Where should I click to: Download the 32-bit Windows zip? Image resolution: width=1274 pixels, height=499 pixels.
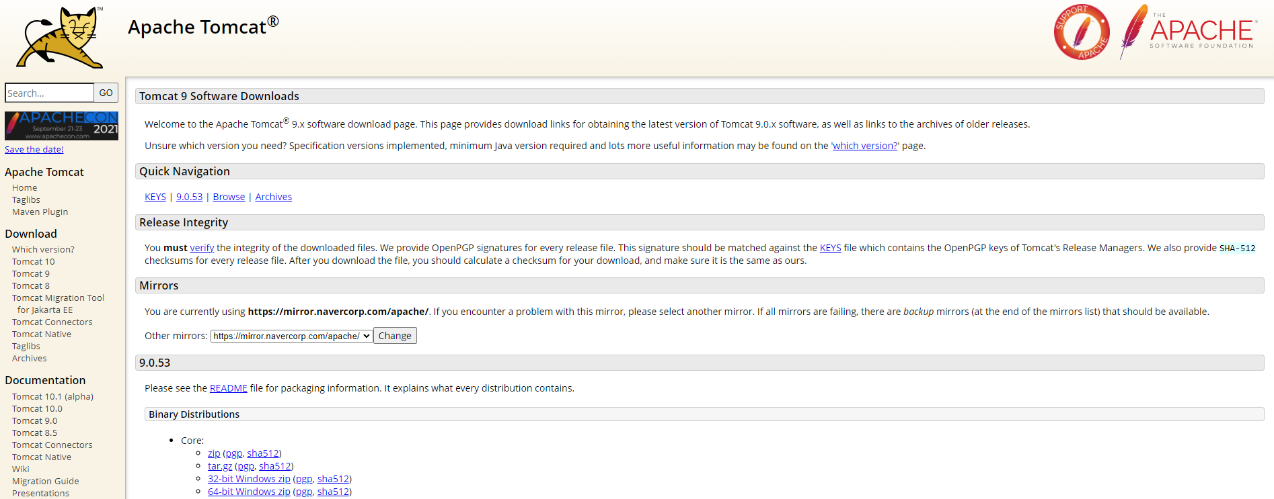(x=249, y=479)
